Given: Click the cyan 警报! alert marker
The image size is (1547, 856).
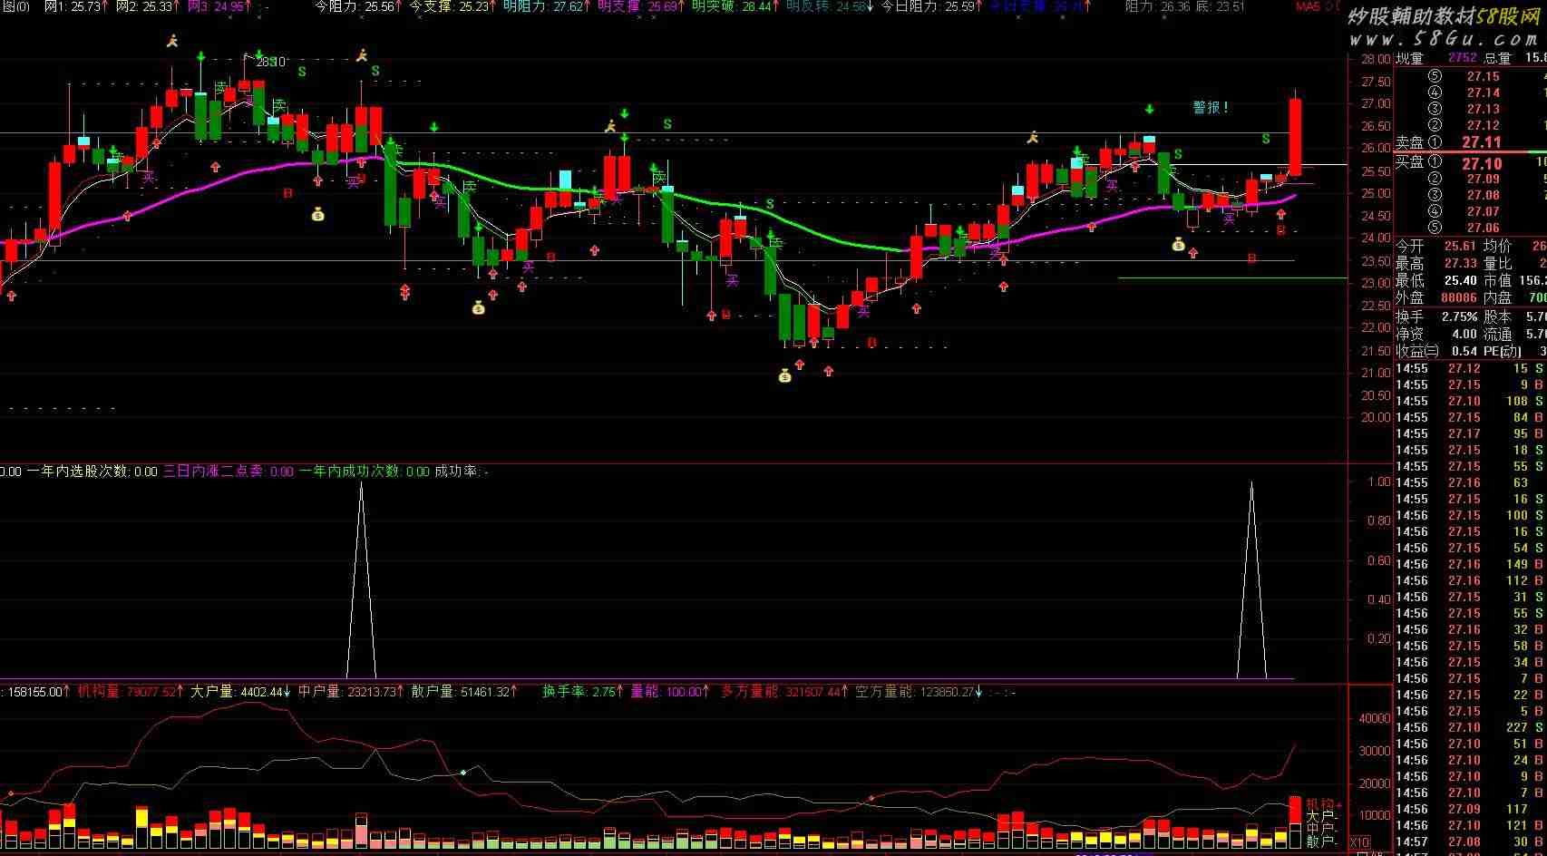Looking at the screenshot, I should 1211,108.
